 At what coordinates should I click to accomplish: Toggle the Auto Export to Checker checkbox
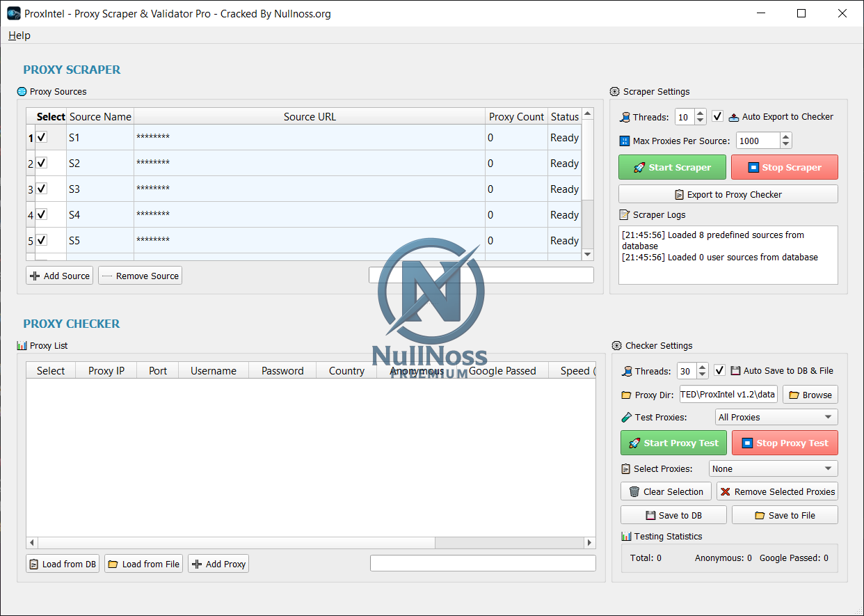717,116
